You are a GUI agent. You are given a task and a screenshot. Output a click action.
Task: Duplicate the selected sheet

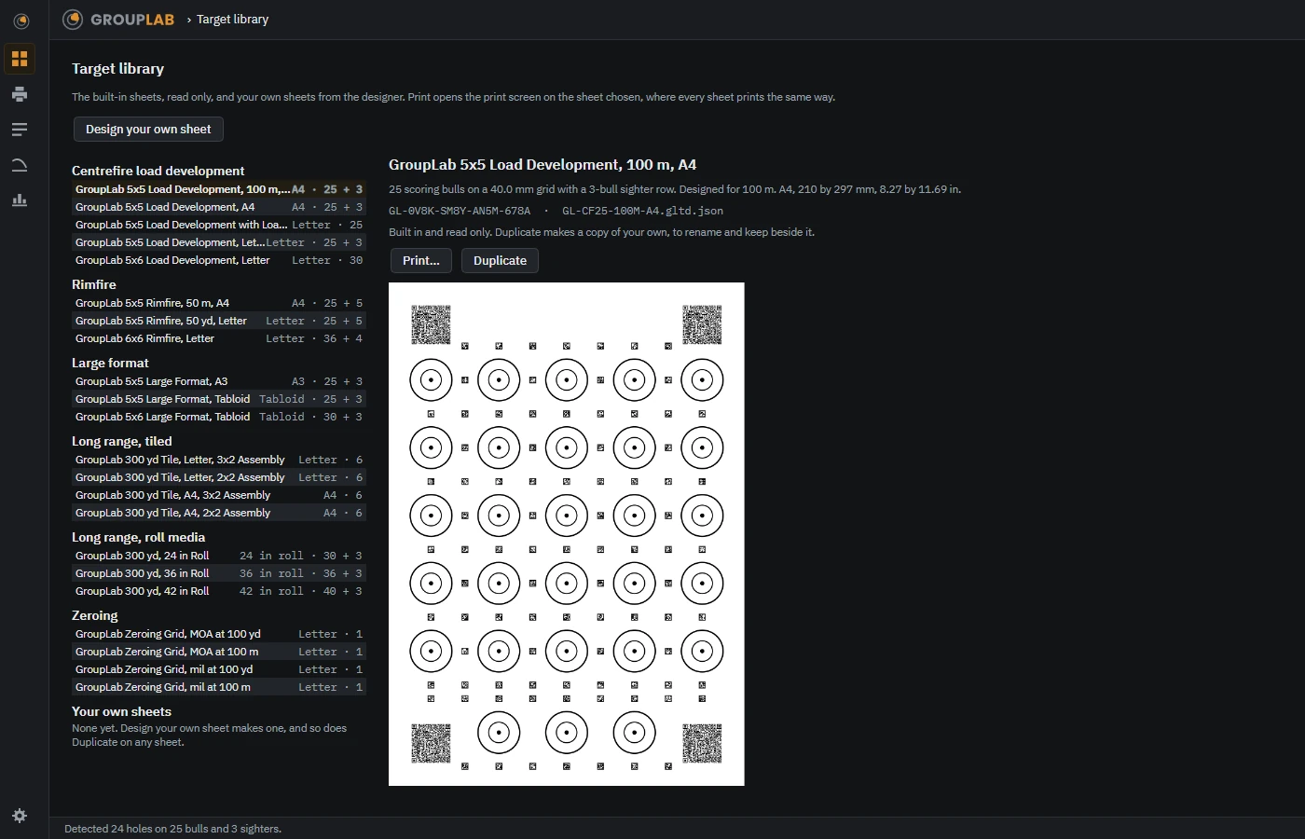pos(500,261)
